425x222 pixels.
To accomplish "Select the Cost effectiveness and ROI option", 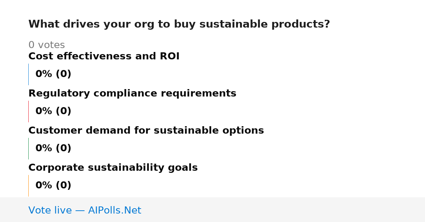I will click(104, 57).
